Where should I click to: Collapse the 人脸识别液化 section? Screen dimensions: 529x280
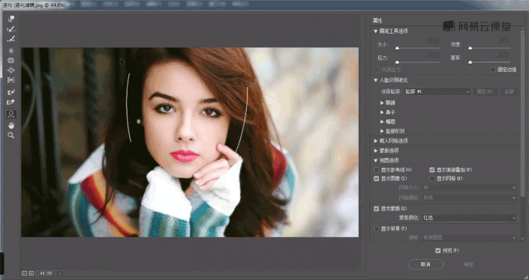click(375, 80)
